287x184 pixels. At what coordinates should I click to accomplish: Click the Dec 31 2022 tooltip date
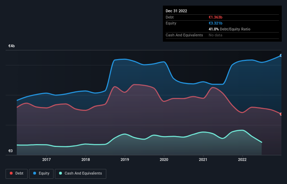pyautogui.click(x=177, y=11)
